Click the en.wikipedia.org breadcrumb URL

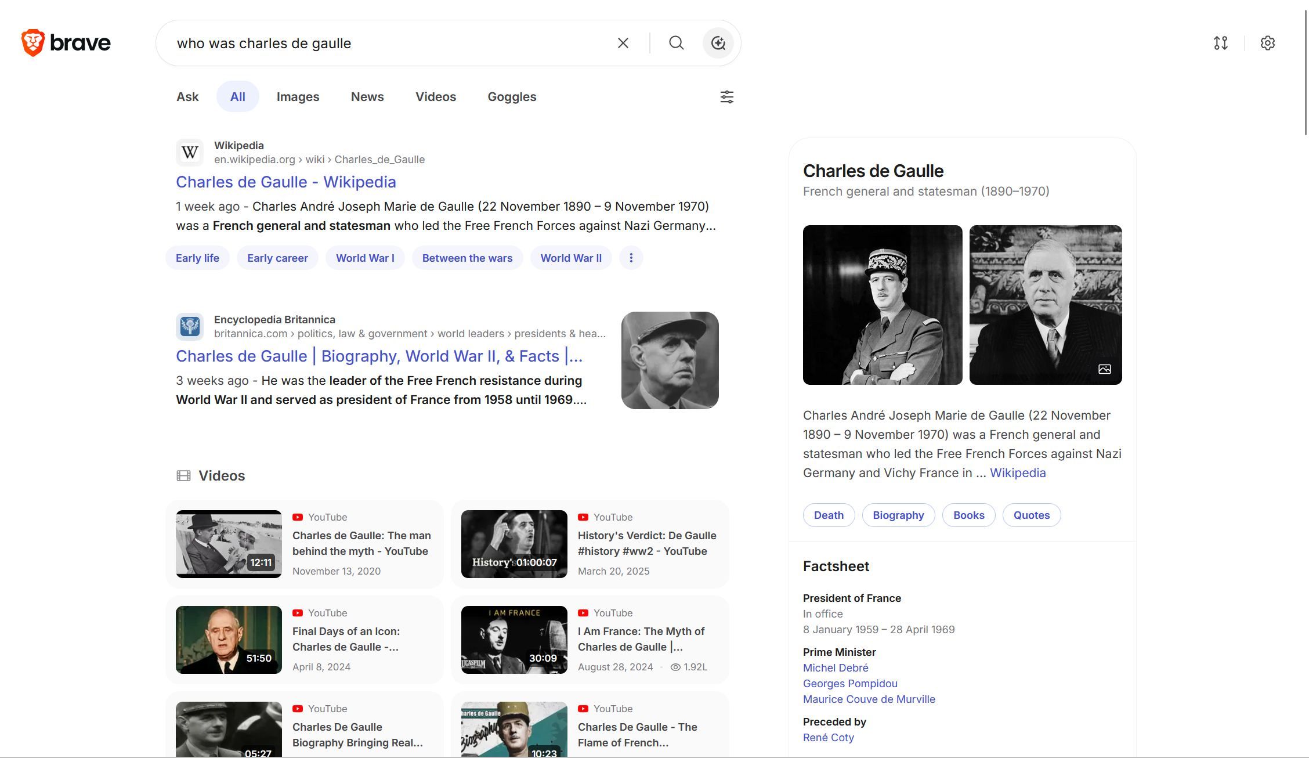coord(319,160)
